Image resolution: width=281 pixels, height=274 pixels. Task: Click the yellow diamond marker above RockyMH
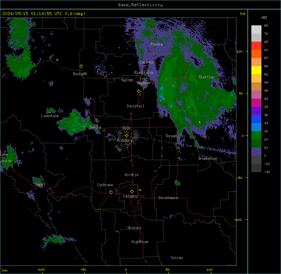point(81,66)
